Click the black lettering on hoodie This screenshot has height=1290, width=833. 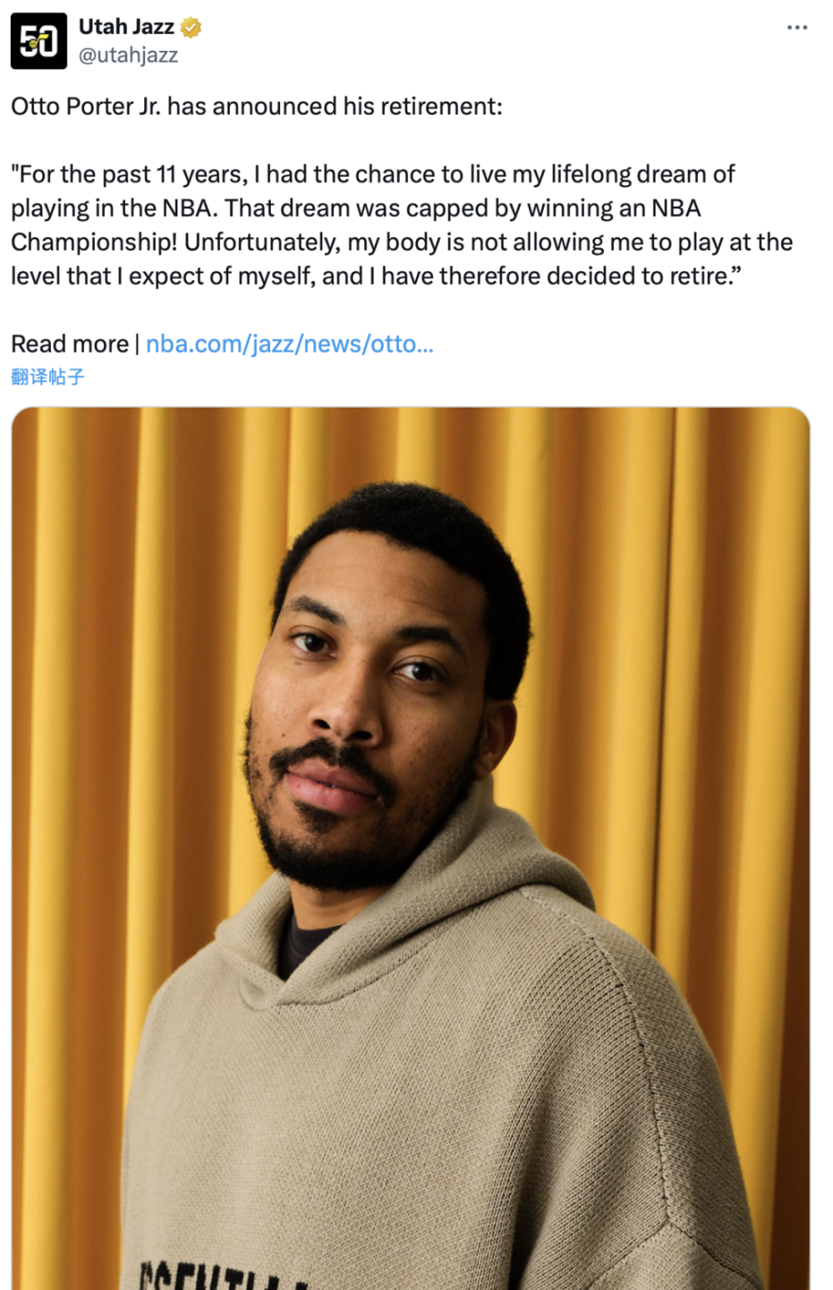(x=221, y=1275)
